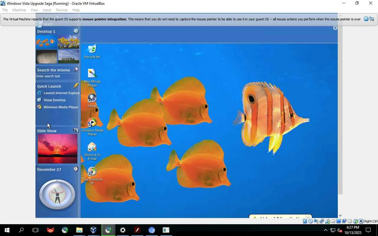
Task: Click the "December 27" date label
Action: tap(49, 170)
